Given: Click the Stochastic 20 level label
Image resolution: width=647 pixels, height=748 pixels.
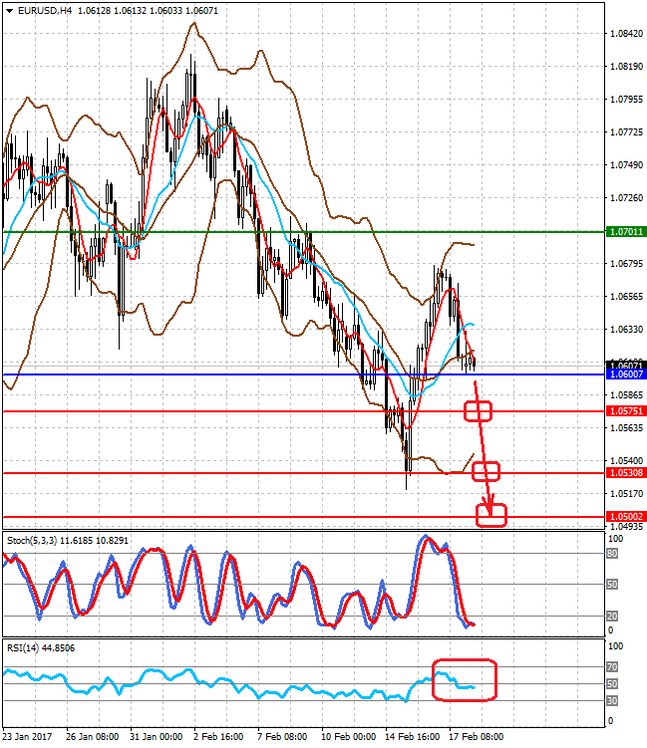Looking at the screenshot, I should click(612, 617).
